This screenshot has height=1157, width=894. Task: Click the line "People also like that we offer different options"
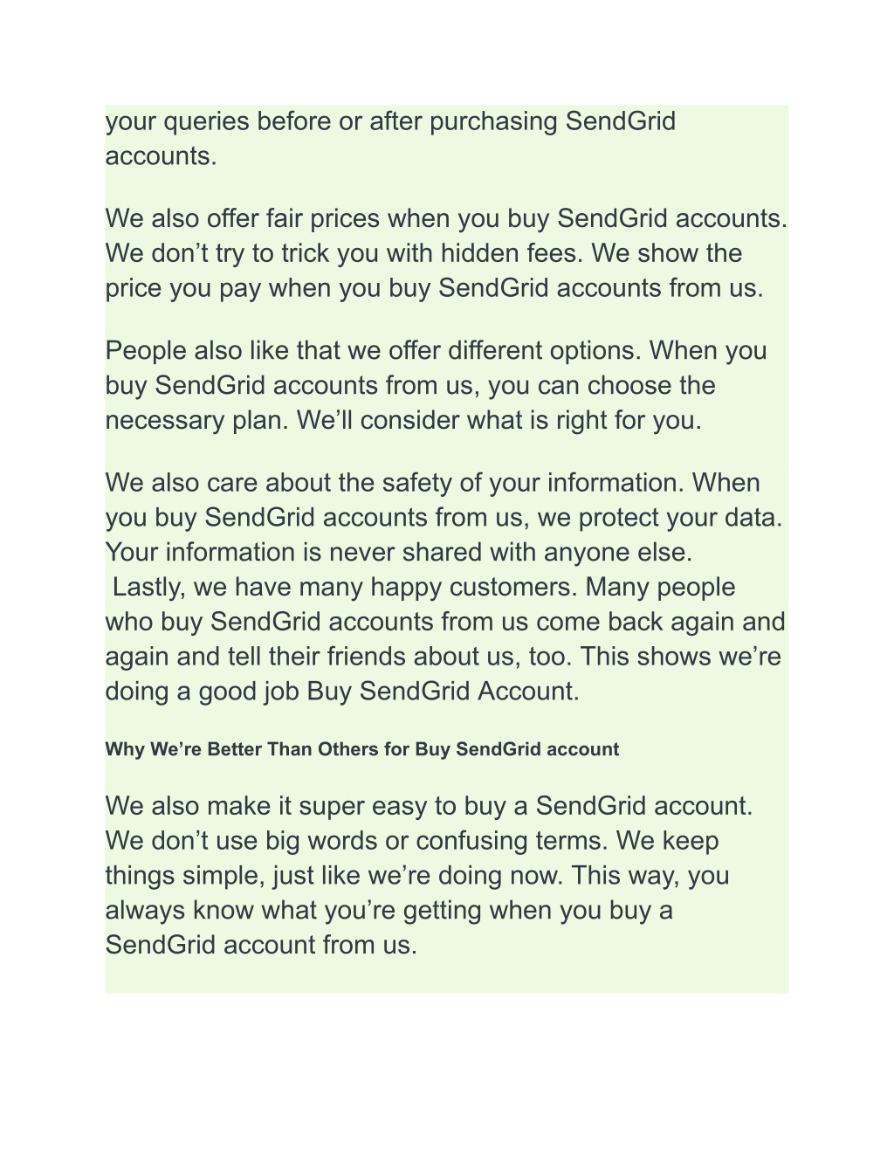pyautogui.click(x=436, y=350)
